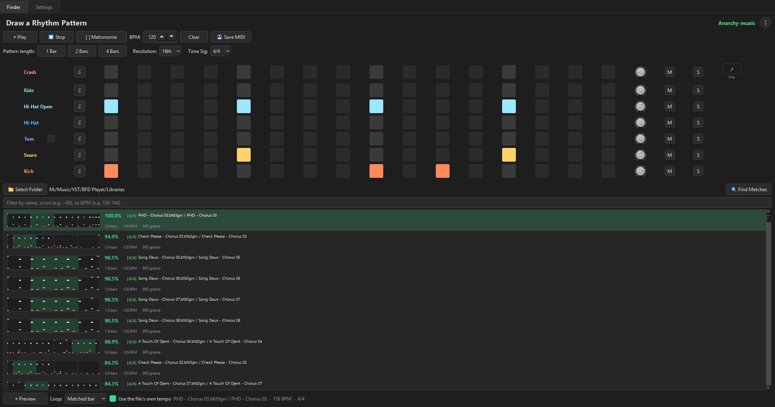The height and width of the screenshot is (407, 775).
Task: Set pattern length to 2 Bars
Action: pyautogui.click(x=82, y=51)
